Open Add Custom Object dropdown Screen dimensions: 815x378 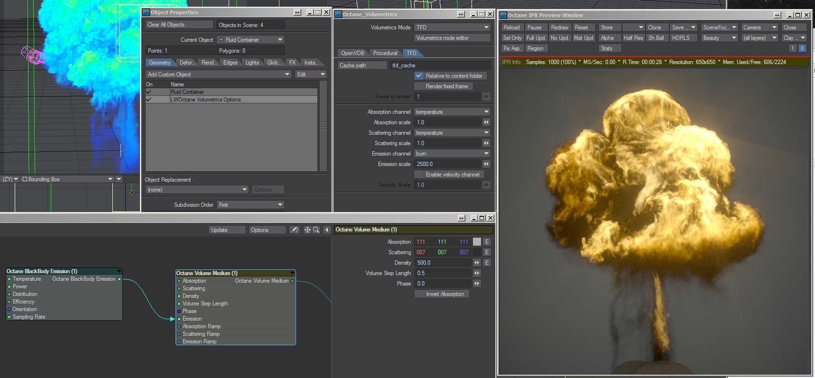(218, 74)
